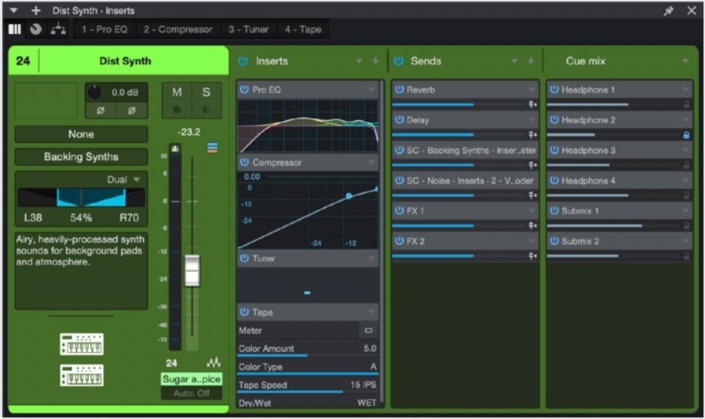This screenshot has width=705, height=419.
Task: Mute the Dist Synth channel
Action: pyautogui.click(x=177, y=93)
